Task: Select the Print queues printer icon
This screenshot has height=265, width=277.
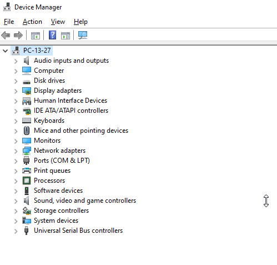Action: click(x=27, y=171)
